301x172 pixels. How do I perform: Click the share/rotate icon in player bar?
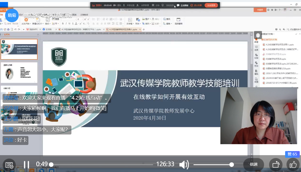(276, 165)
